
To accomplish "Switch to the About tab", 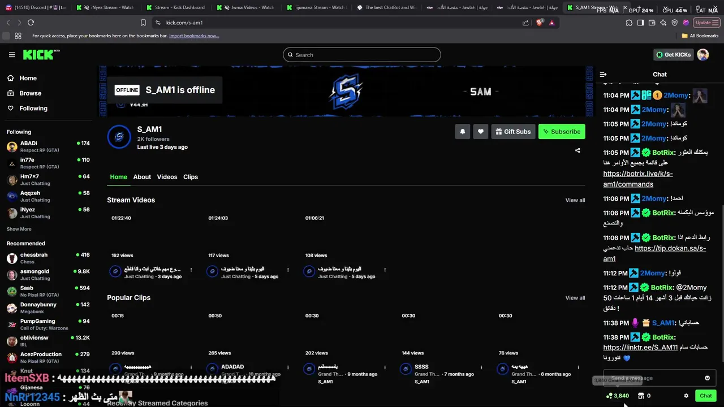I will click(142, 177).
